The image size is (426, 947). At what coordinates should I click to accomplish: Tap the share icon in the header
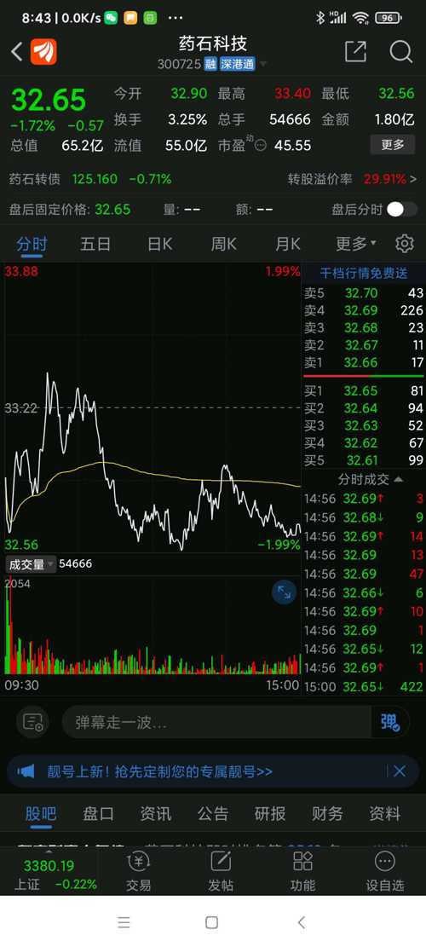355,52
